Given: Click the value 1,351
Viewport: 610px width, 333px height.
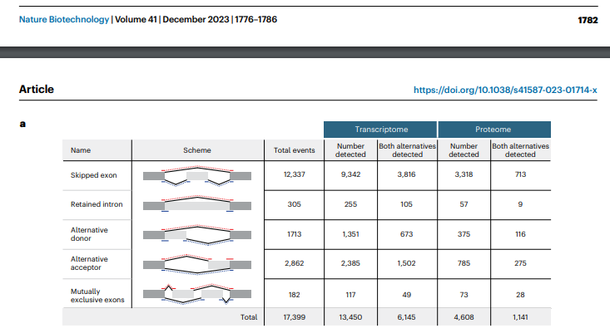Looking at the screenshot, I should [350, 234].
